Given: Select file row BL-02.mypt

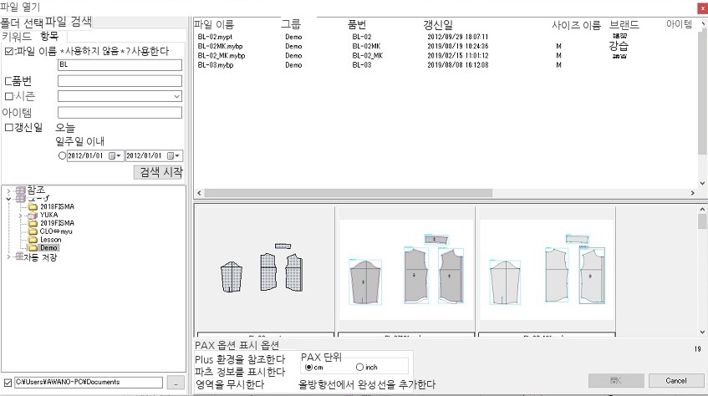Looking at the screenshot, I should (x=215, y=37).
